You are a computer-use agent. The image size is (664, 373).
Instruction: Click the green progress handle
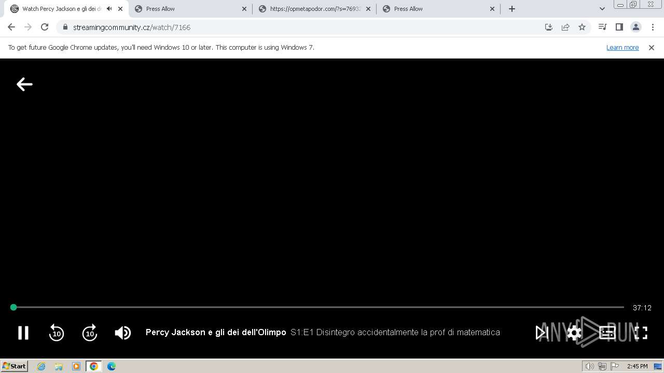click(13, 307)
